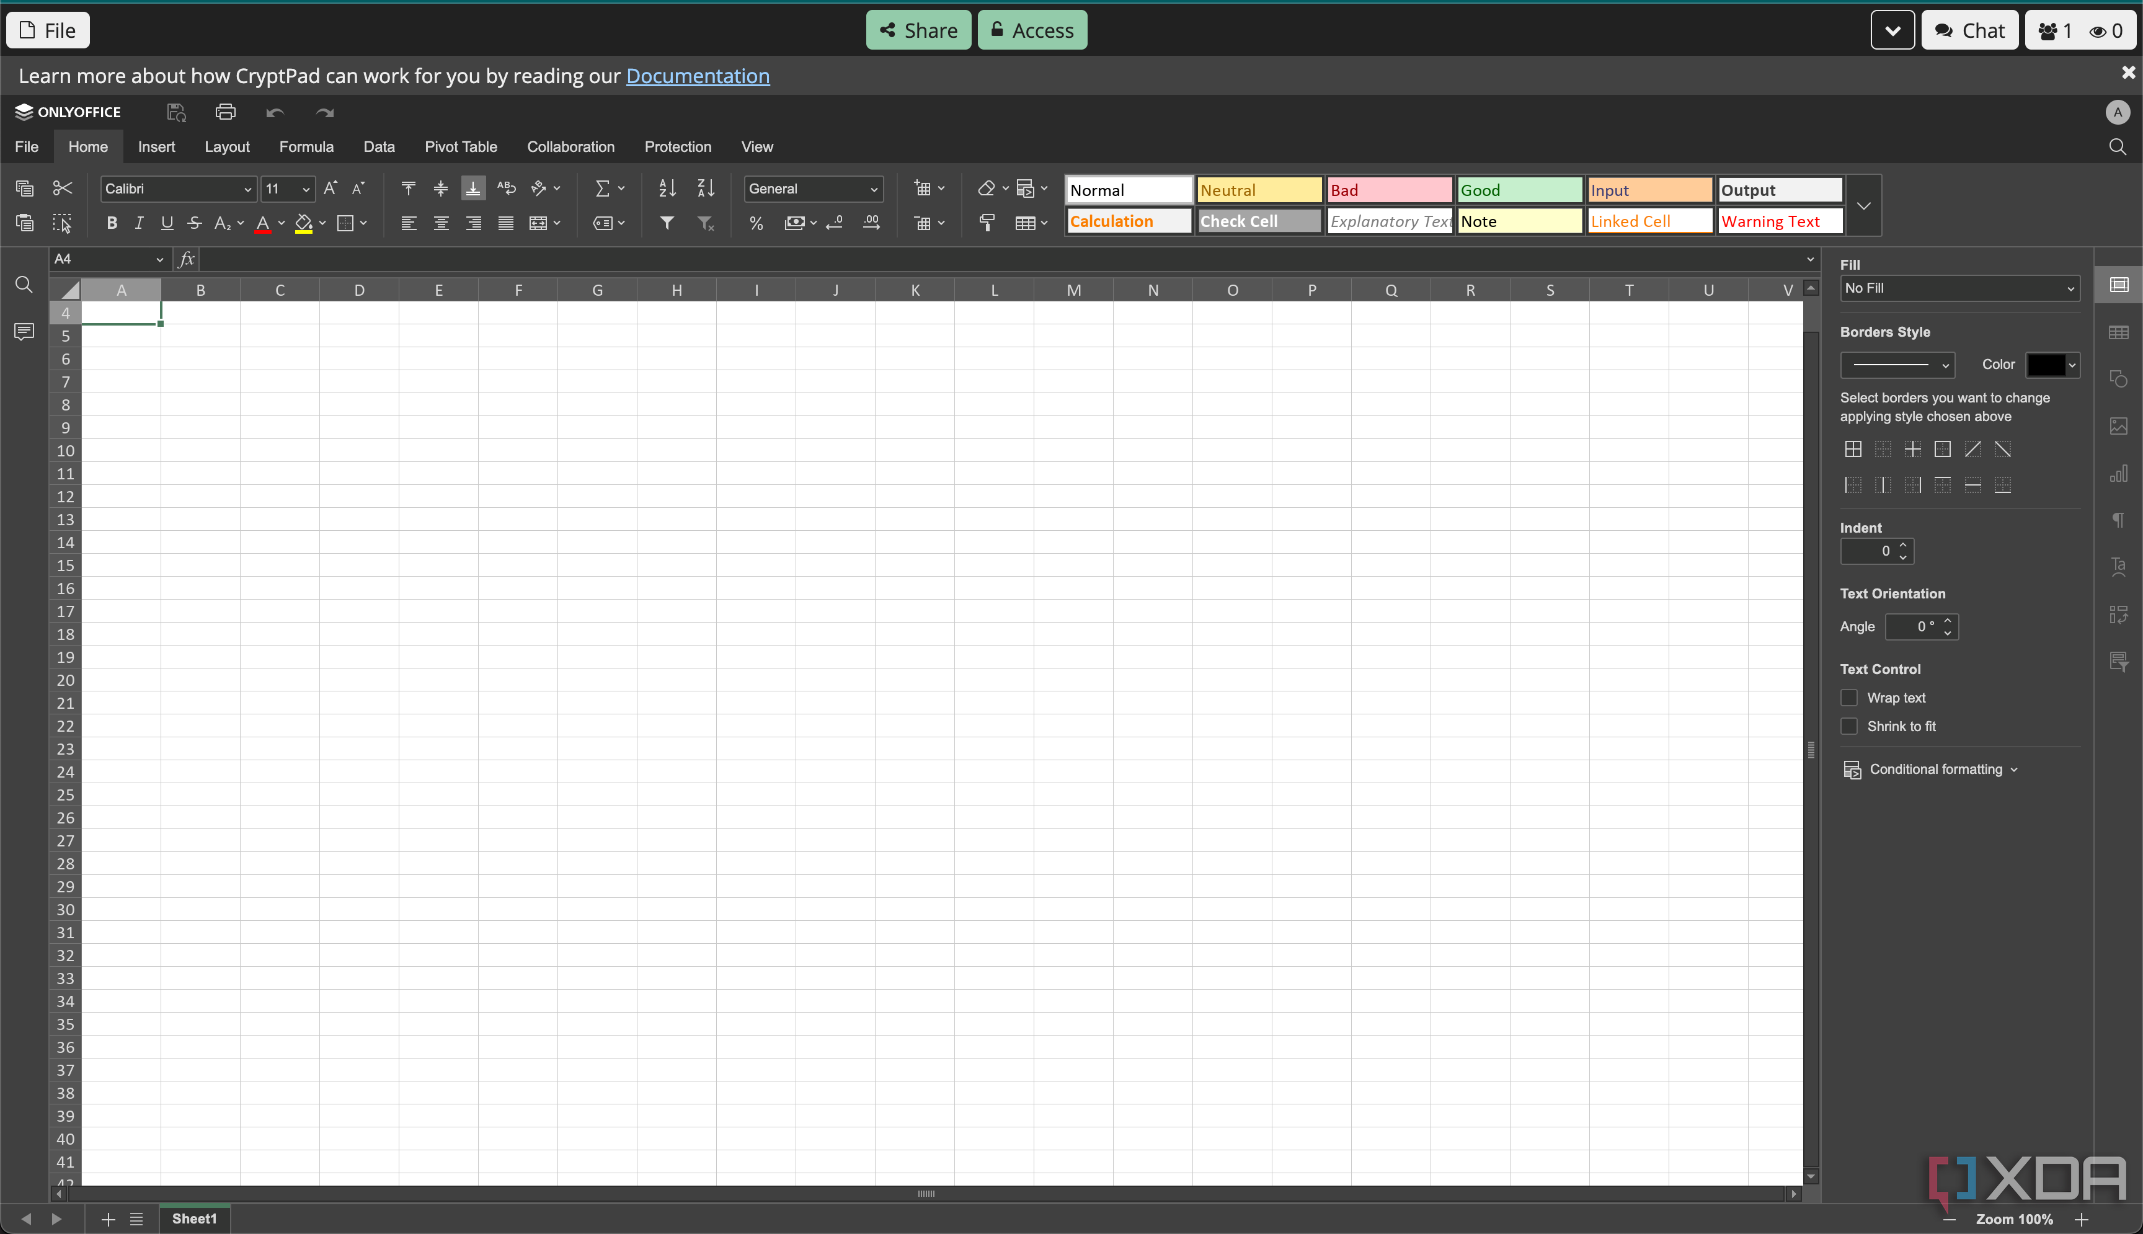This screenshot has height=1234, width=2143.
Task: Increase the Angle stepper value
Action: 1948,620
